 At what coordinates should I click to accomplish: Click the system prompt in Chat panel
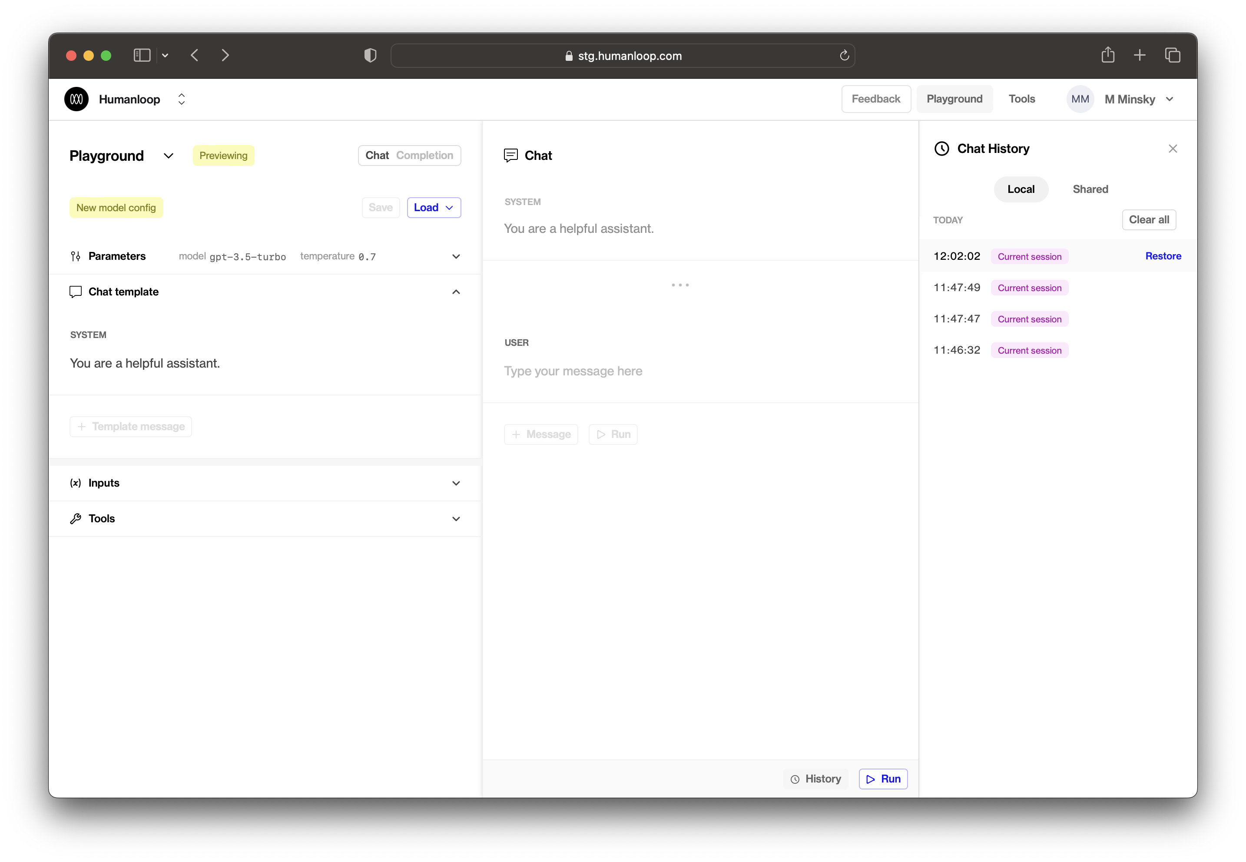[x=578, y=229]
